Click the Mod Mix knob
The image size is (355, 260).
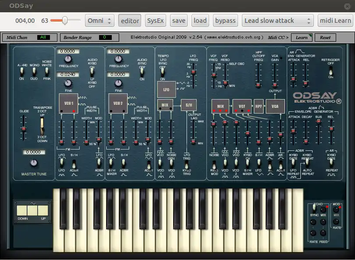(x=336, y=210)
